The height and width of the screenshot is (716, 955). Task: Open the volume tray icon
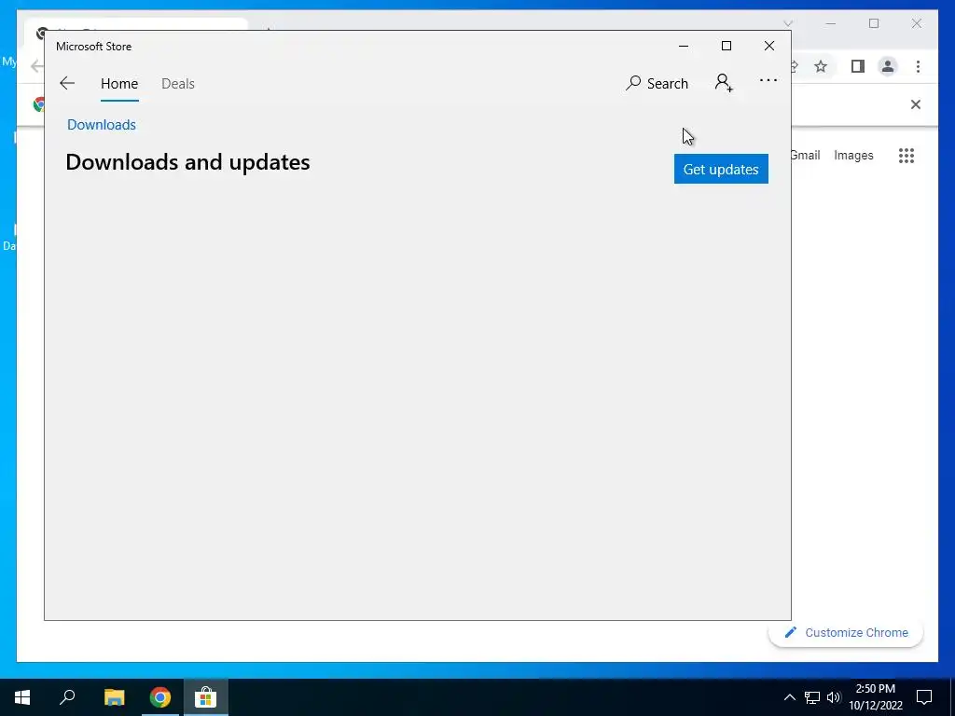click(x=834, y=697)
